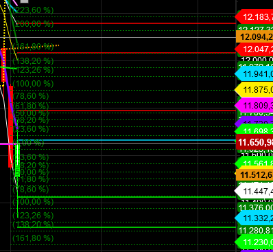The height and width of the screenshot is (252, 273).
Task: Click the large red candlestick body
Action: click(x=10, y=126)
